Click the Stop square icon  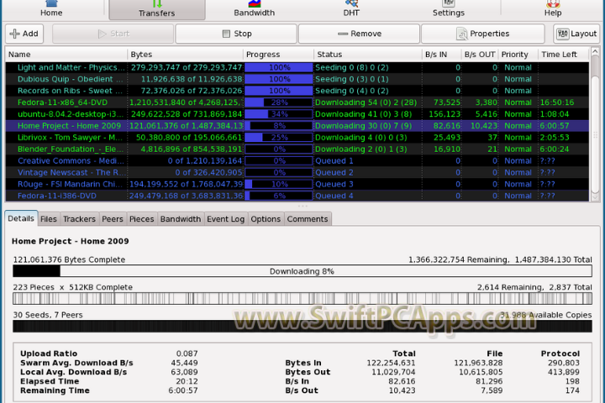(227, 34)
